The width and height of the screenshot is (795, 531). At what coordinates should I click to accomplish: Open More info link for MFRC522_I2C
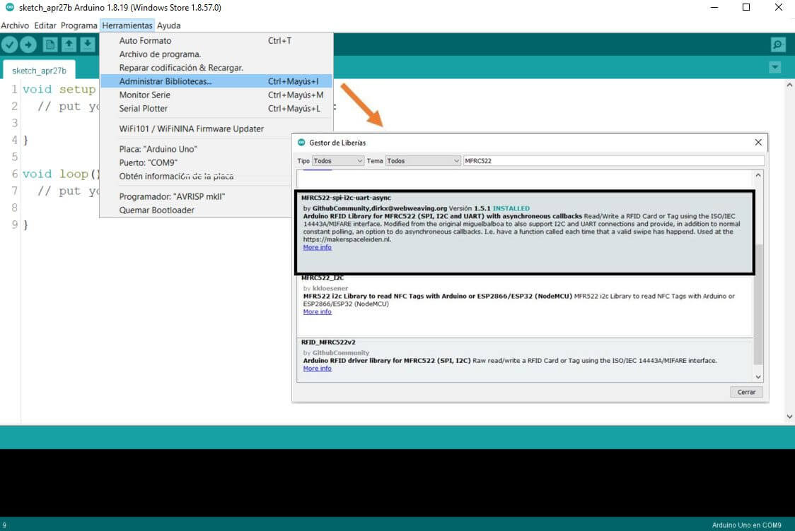(317, 311)
